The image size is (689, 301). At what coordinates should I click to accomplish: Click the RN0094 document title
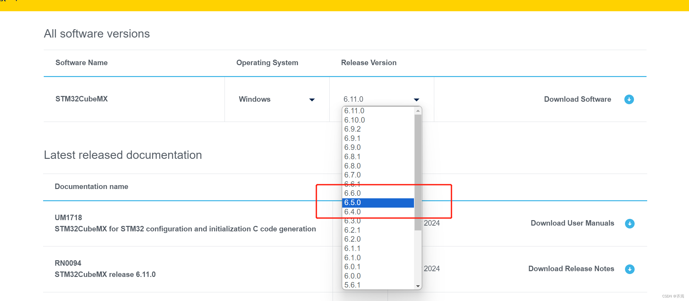point(68,263)
